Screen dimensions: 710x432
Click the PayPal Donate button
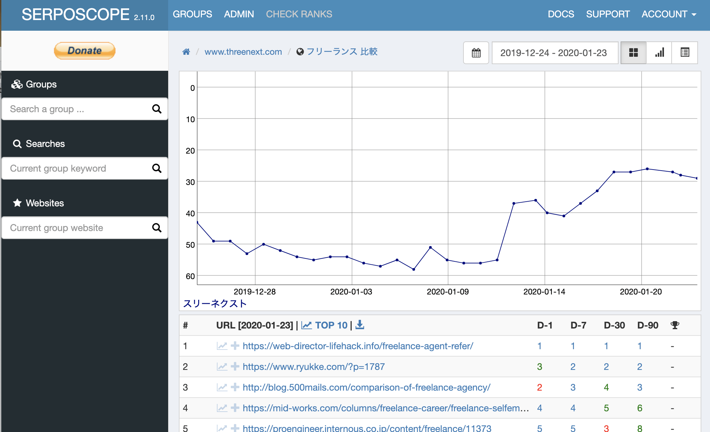pyautogui.click(x=85, y=51)
